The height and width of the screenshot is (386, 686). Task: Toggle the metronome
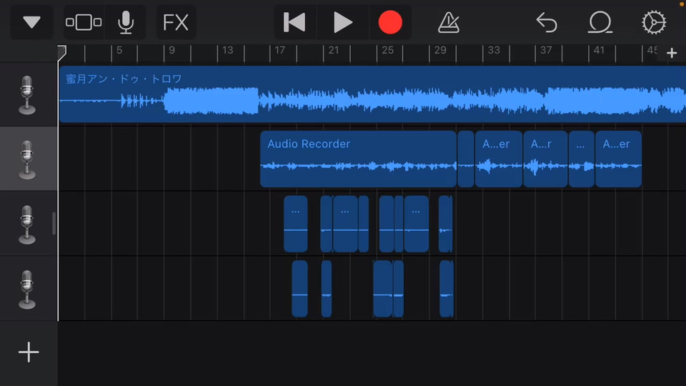[449, 22]
